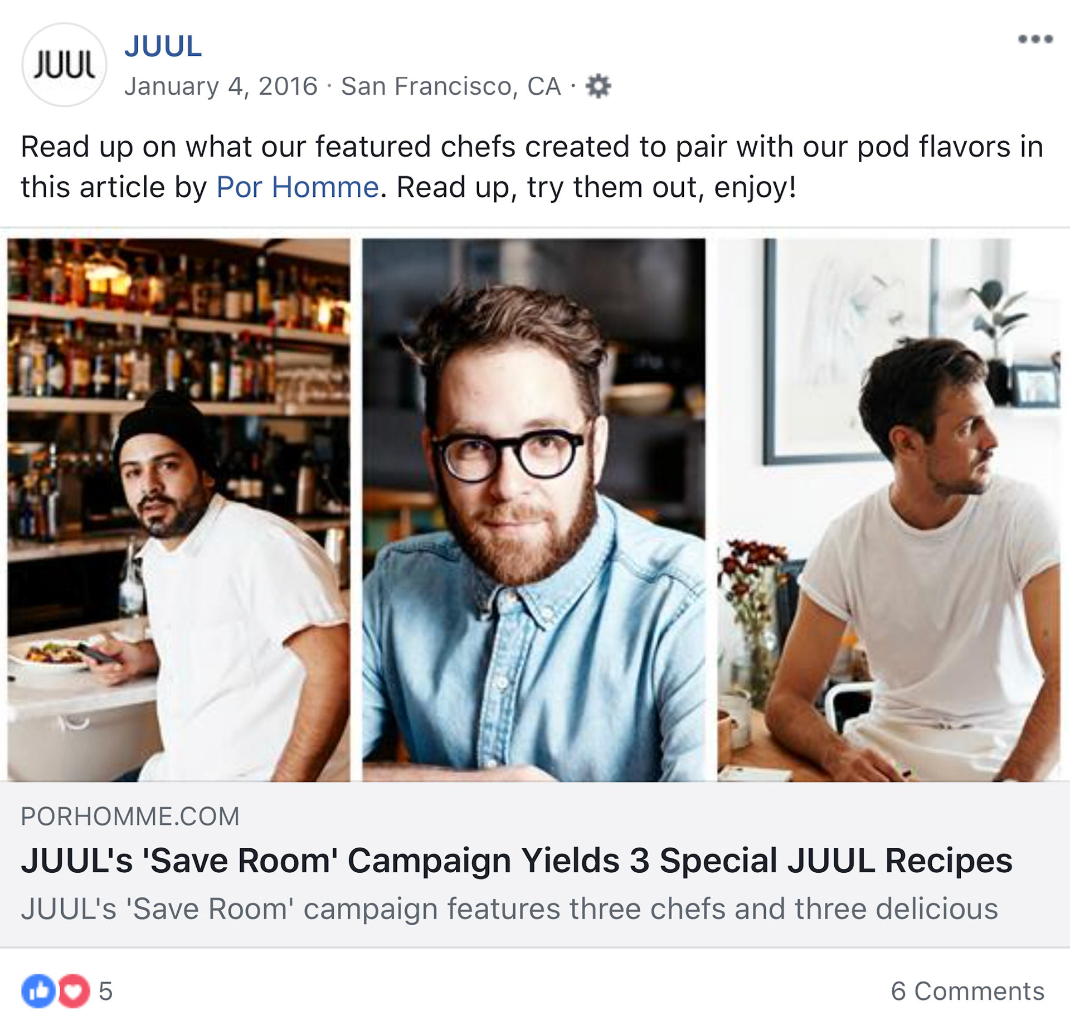Click the post text about featured chefs
Image resolution: width=1070 pixels, height=1030 pixels.
532,167
